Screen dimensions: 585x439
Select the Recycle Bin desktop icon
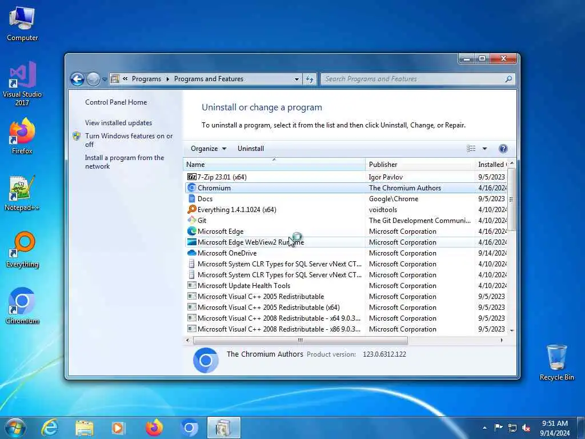(556, 362)
